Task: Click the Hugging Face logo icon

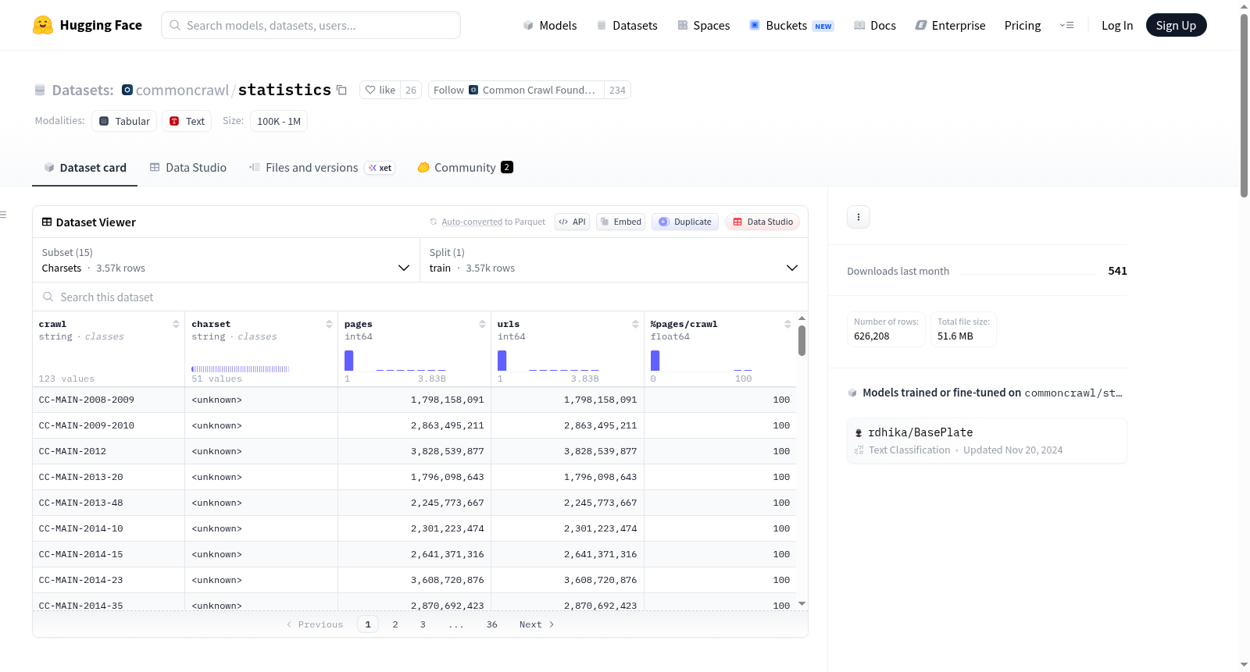Action: (x=43, y=25)
